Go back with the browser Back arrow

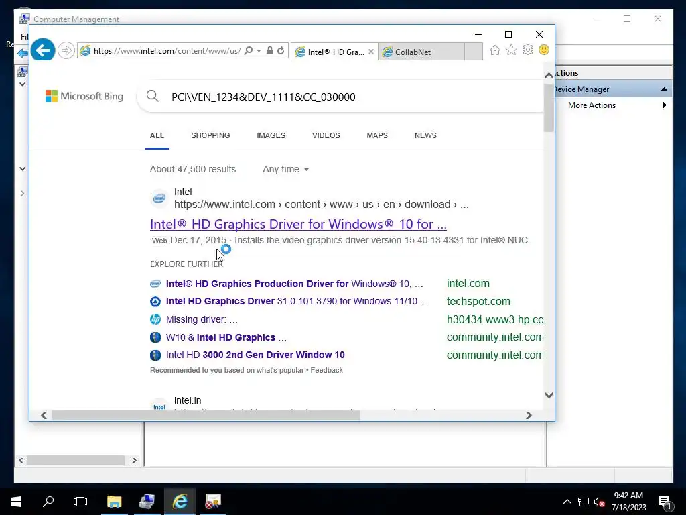point(42,50)
